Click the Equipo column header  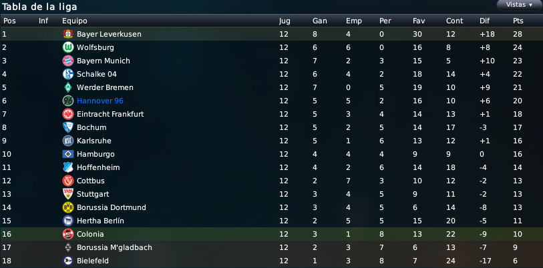pyautogui.click(x=75, y=21)
